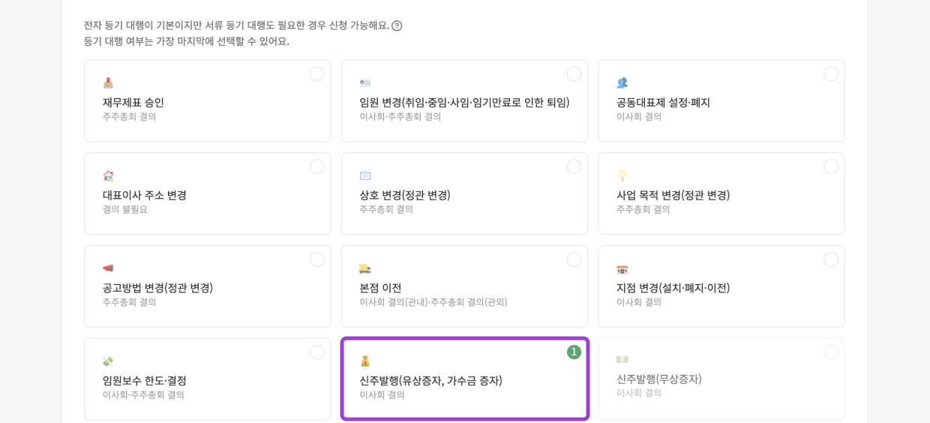Select the 대표이사 주소 변경 card title
Screen dimensions: 930x423
pos(145,195)
